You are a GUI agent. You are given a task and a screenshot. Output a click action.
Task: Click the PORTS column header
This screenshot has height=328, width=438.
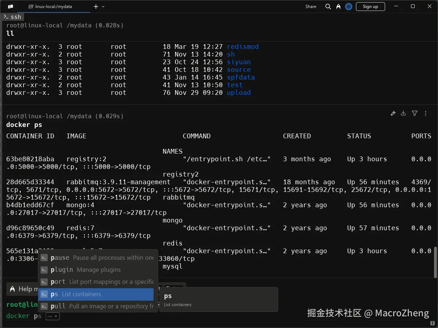pos(421,136)
